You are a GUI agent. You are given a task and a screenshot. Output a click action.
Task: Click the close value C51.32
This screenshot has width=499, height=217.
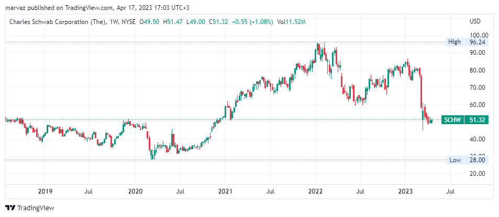pyautogui.click(x=218, y=22)
